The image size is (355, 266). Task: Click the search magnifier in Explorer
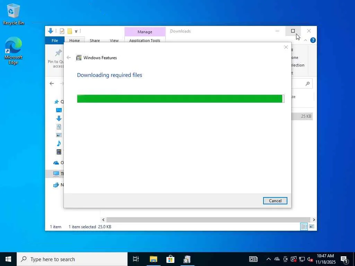[308, 84]
